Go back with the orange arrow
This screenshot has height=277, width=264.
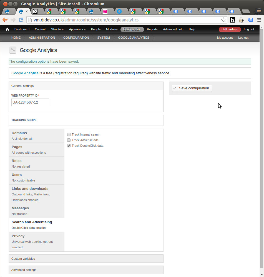pos(5,20)
